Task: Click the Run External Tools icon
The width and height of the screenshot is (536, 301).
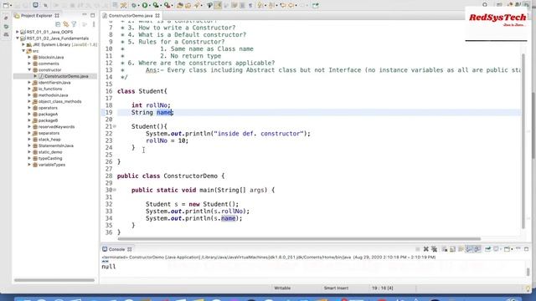Action: pyautogui.click(x=167, y=5)
